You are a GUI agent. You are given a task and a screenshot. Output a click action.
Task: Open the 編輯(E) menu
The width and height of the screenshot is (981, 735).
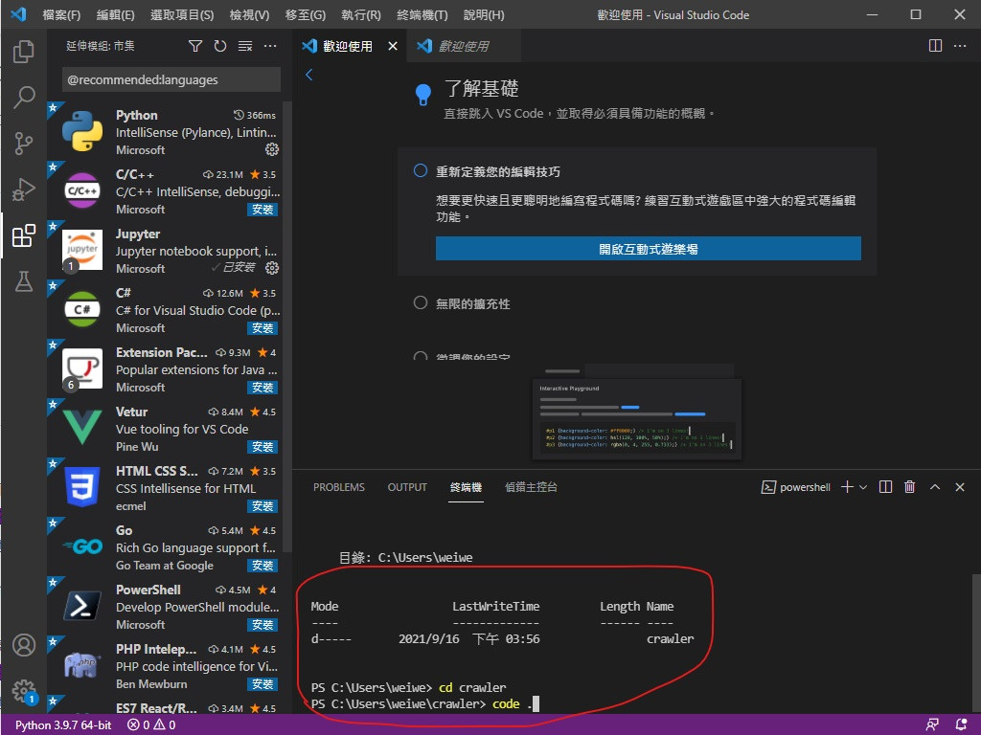tap(115, 14)
